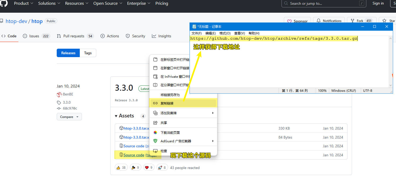Open Notepad 格式(O) menu
The width and height of the screenshot is (396, 178).
pos(225,33)
